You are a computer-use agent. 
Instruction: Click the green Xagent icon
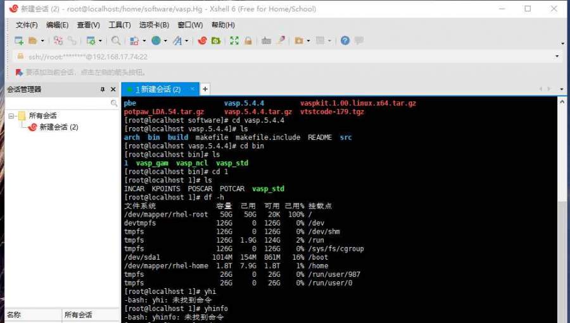216,41
